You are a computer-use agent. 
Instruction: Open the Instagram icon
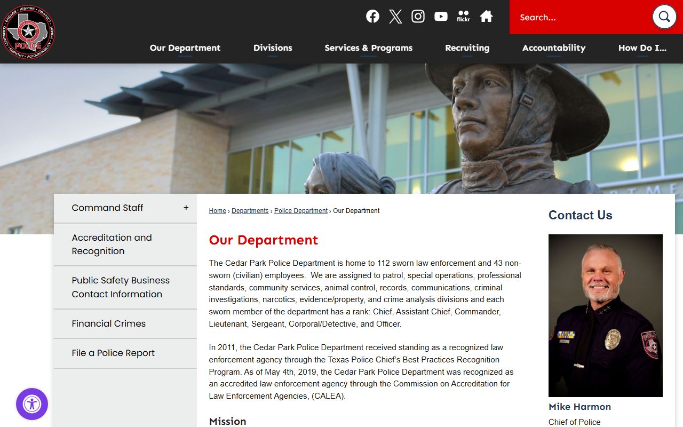coord(418,17)
